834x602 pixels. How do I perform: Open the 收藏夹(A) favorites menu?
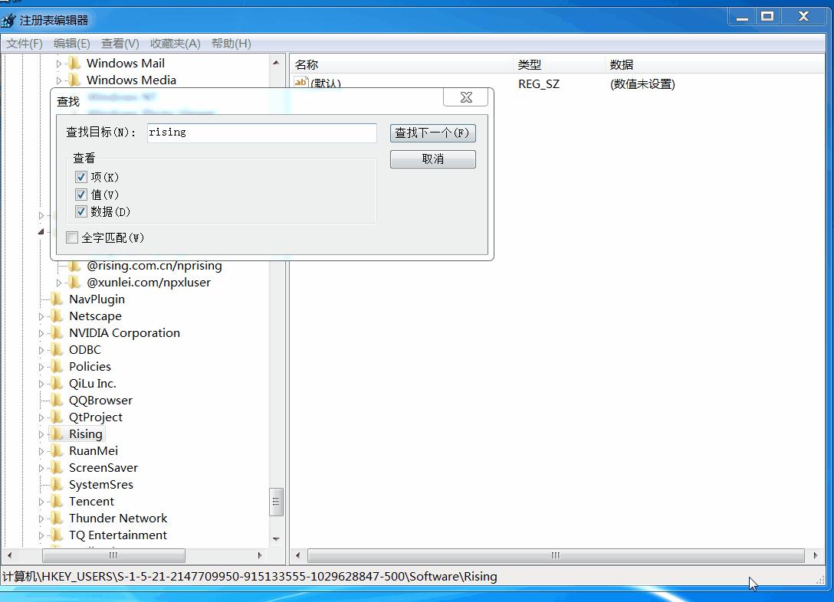[x=175, y=44]
